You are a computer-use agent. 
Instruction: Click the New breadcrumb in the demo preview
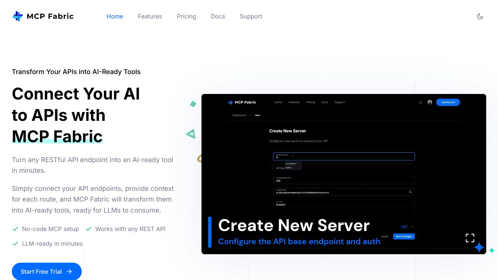257,115
